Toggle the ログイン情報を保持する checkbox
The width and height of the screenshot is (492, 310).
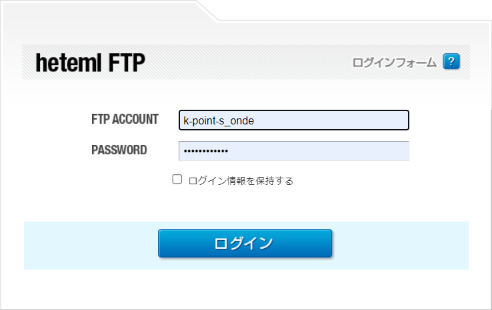[177, 179]
